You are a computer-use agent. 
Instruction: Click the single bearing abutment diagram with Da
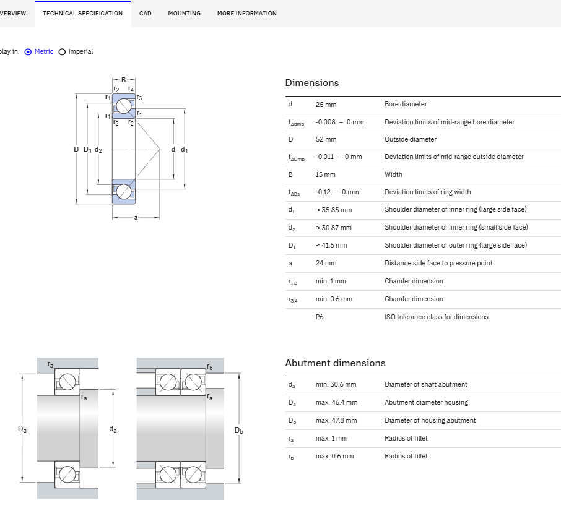(68, 428)
